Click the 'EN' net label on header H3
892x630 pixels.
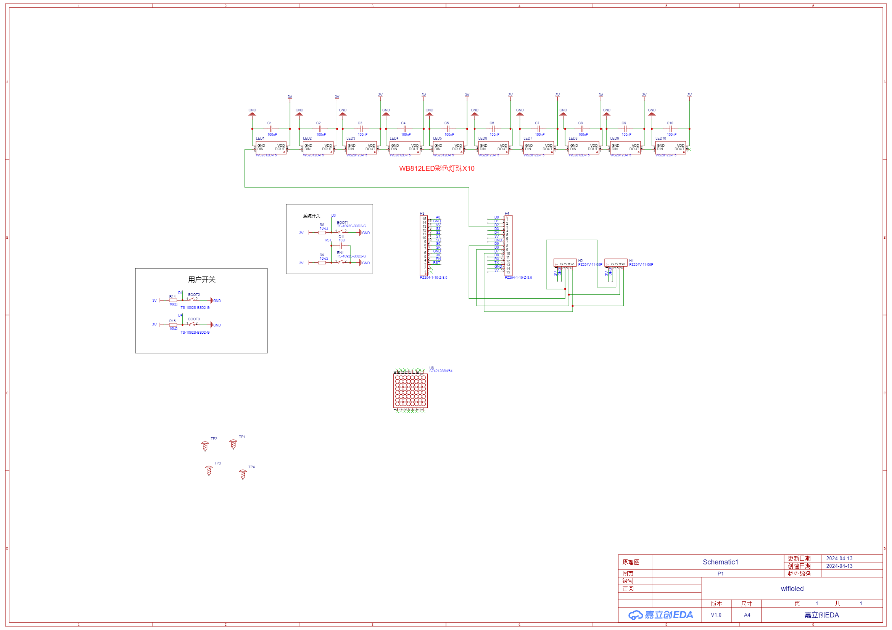point(438,259)
